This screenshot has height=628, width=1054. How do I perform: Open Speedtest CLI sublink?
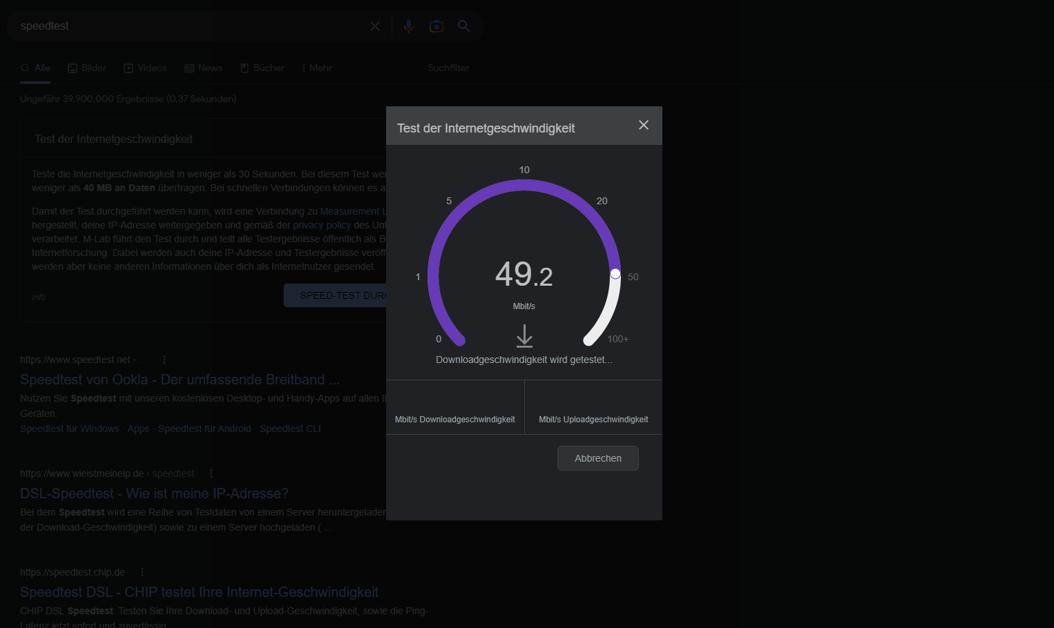[x=290, y=429]
